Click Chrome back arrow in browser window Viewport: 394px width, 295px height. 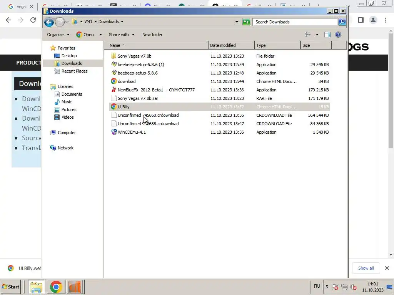[8, 20]
